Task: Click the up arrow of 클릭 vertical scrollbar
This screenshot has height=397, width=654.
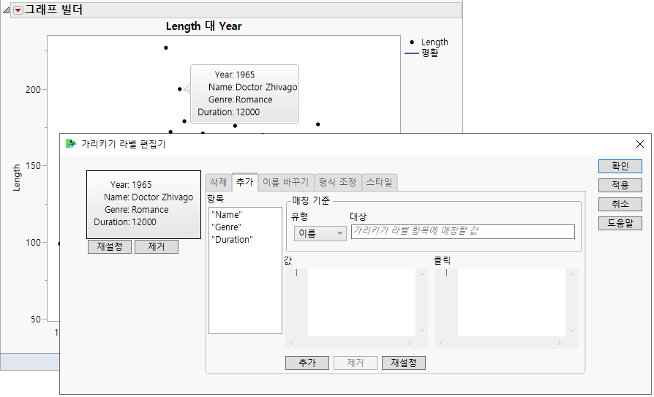Action: point(572,274)
